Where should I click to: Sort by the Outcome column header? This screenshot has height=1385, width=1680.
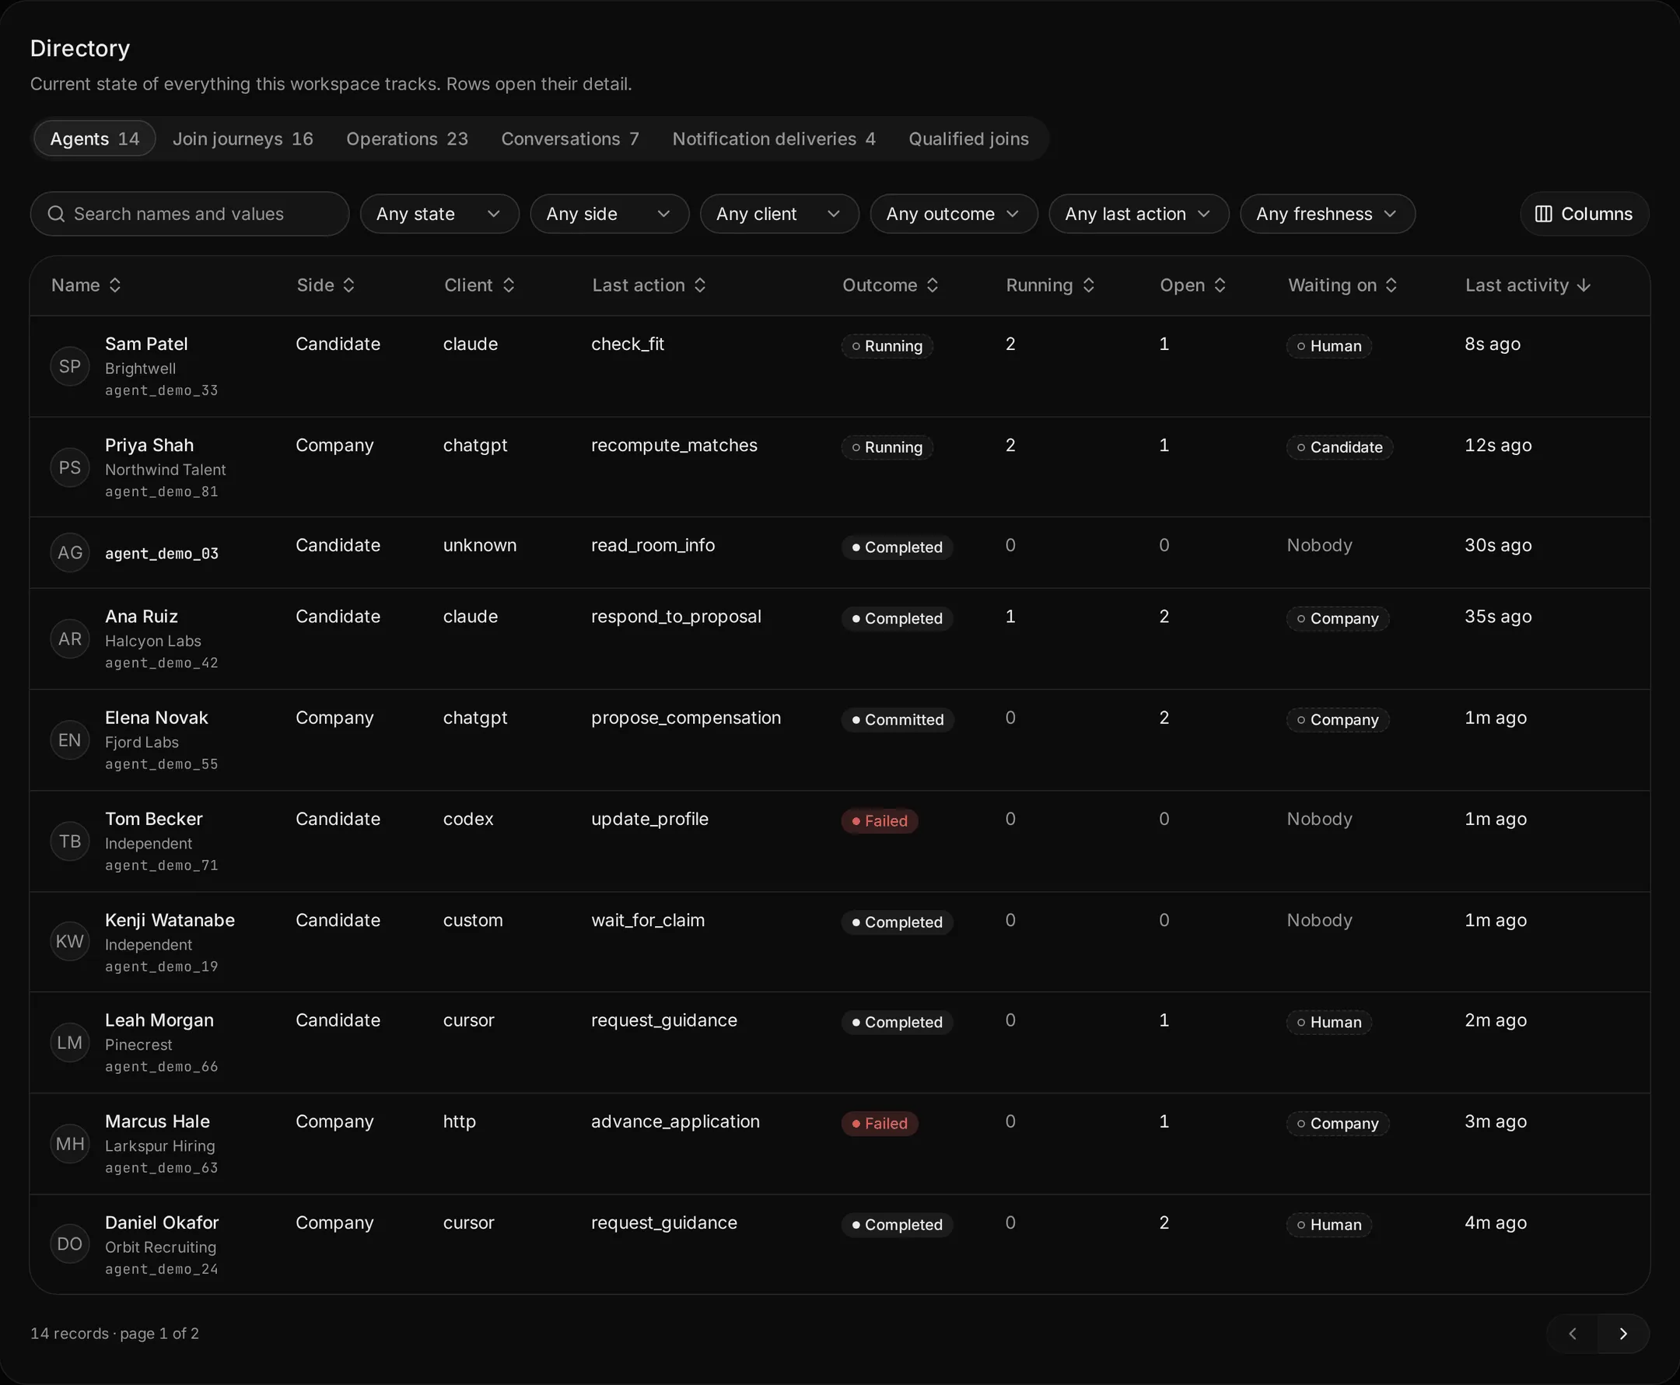(x=891, y=285)
